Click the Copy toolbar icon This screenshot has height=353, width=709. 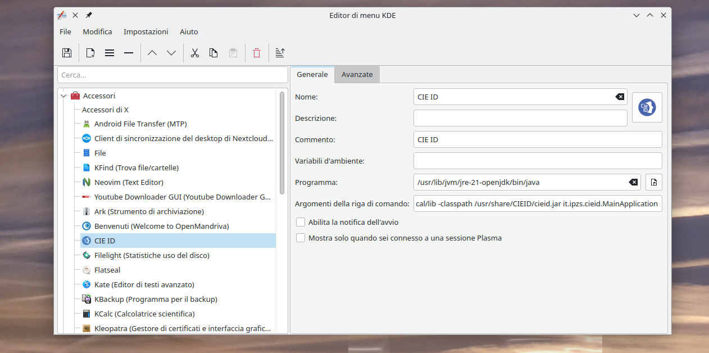(213, 53)
